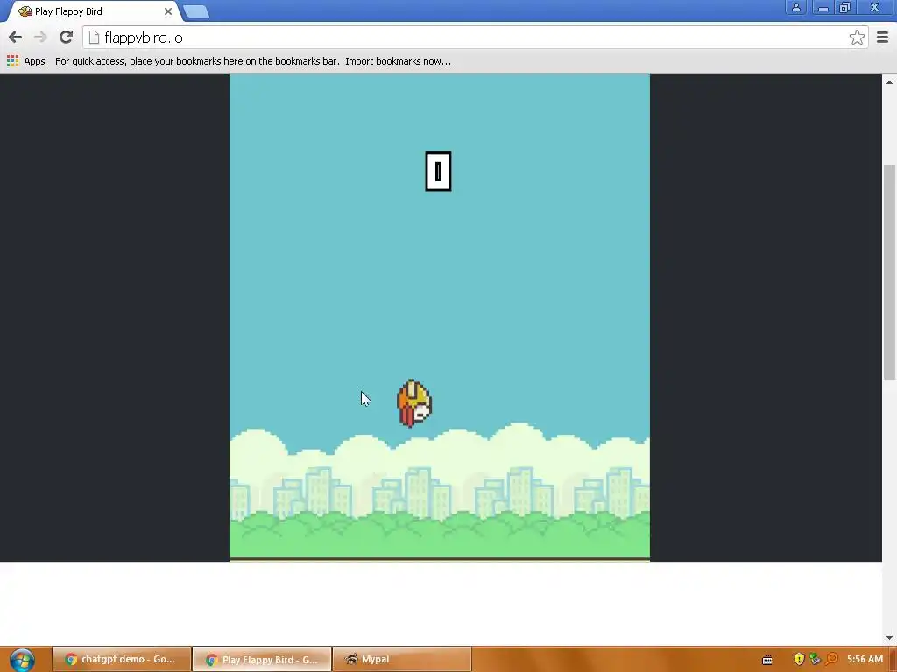
Task: Click the 5:56 AM system clock
Action: pos(865,660)
